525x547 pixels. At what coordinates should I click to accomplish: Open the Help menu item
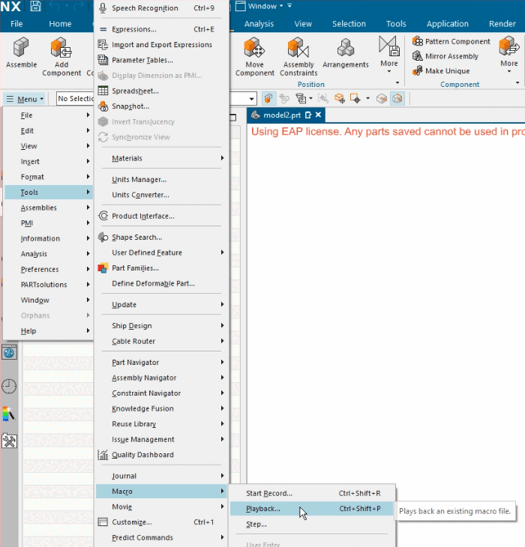(x=49, y=330)
